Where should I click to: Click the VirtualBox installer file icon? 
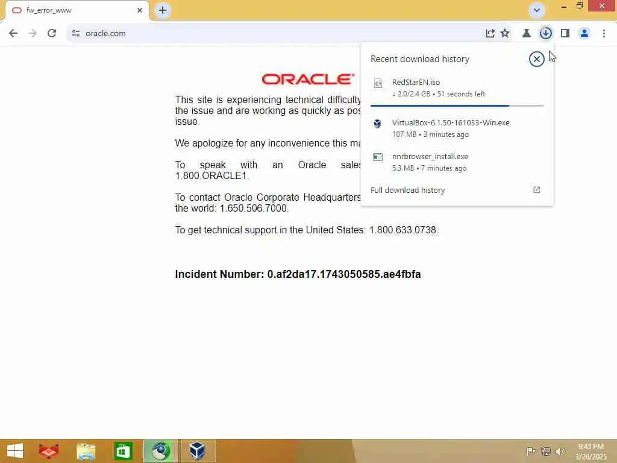coord(377,124)
